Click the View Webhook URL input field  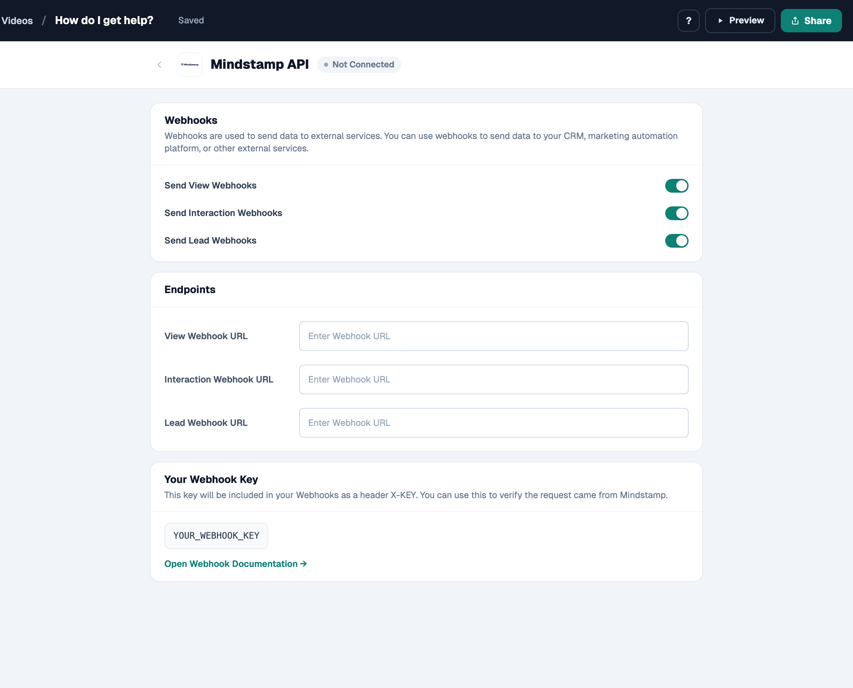tap(494, 336)
